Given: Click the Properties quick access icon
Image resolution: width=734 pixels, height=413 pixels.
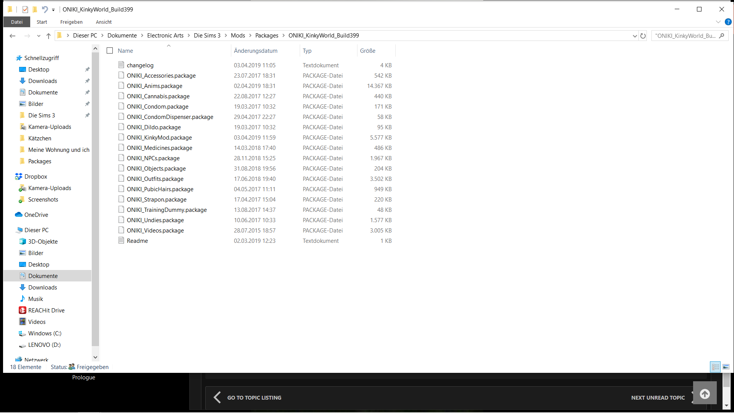Looking at the screenshot, I should click(x=25, y=9).
